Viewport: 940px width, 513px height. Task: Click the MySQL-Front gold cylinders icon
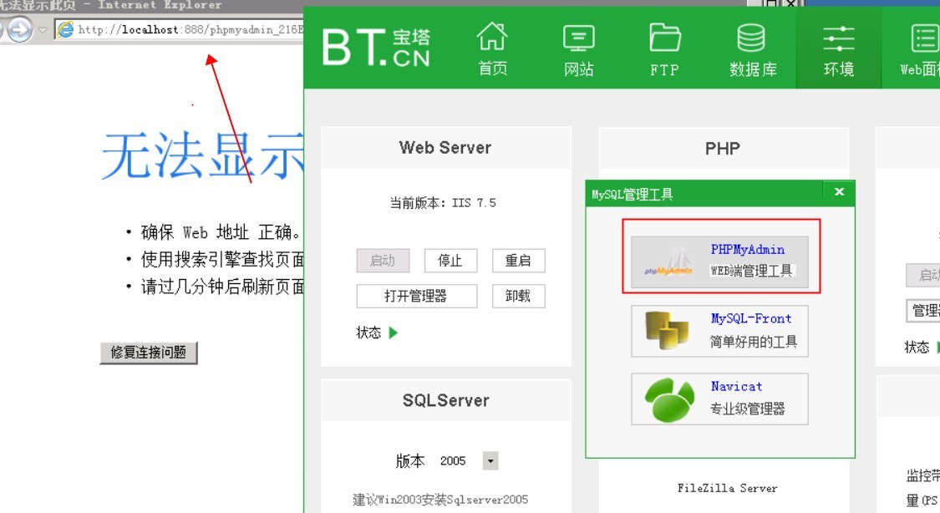667,330
